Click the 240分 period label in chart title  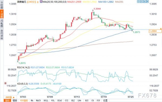coord(31,2)
